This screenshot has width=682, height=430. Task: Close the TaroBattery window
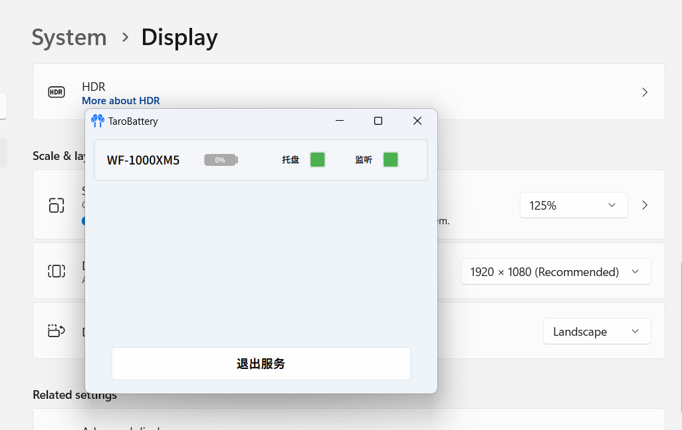tap(417, 121)
